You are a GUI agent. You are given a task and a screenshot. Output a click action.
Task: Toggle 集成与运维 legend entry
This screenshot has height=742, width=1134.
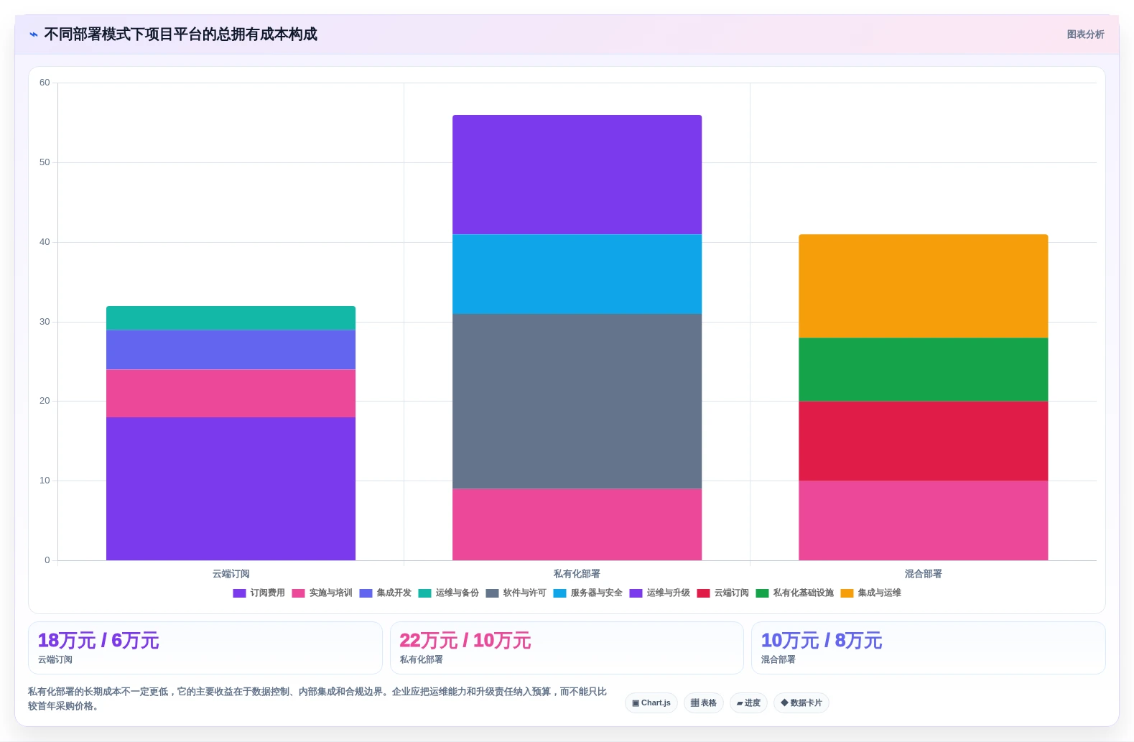click(x=870, y=593)
